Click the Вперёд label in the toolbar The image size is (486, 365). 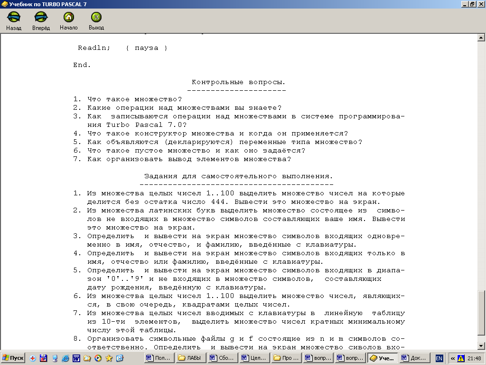pos(41,28)
